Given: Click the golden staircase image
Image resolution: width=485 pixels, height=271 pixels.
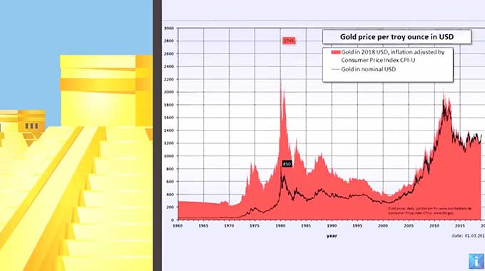Looking at the screenshot, I should (76, 135).
